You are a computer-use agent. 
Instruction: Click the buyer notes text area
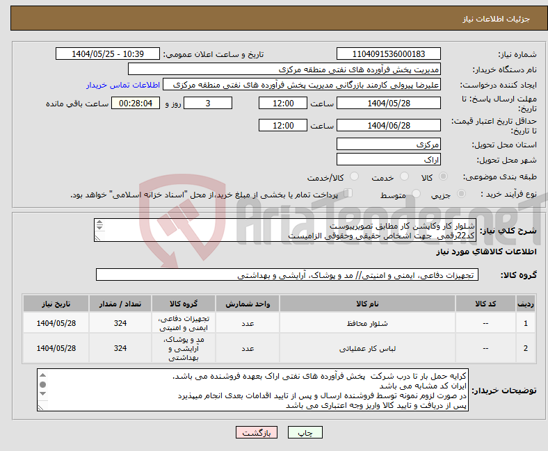[x=252, y=390]
